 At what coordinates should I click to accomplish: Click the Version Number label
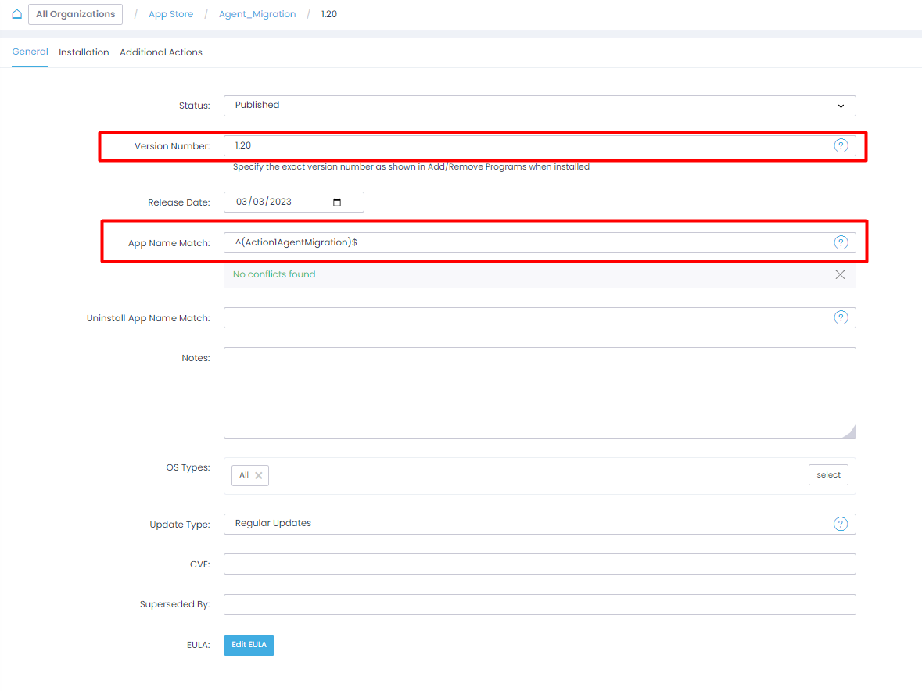[x=172, y=146]
